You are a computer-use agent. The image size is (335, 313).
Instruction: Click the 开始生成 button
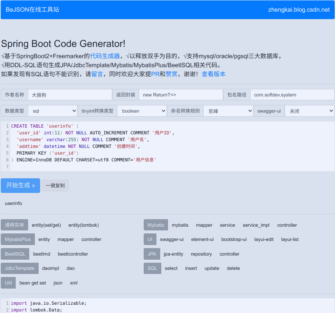(20, 185)
